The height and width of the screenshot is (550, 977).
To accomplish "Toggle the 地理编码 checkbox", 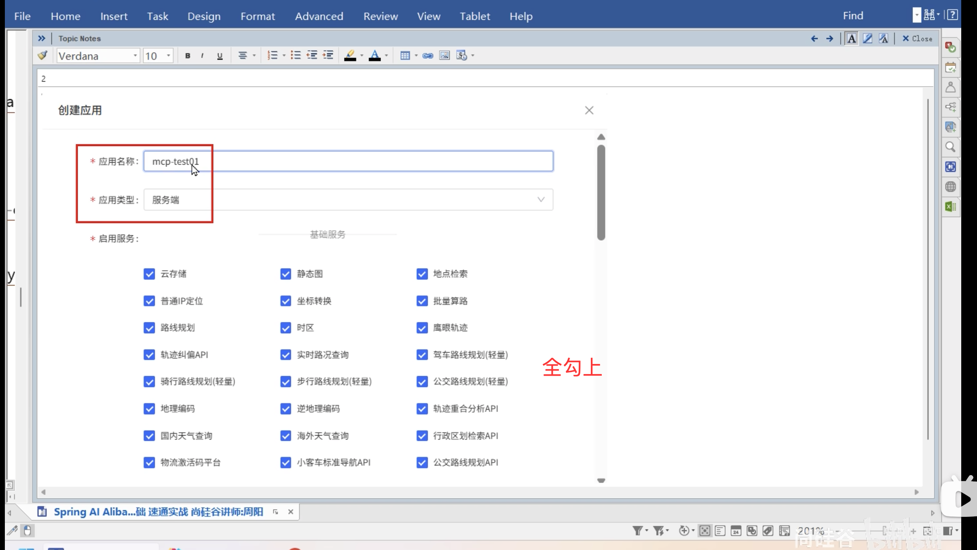I will coord(149,408).
